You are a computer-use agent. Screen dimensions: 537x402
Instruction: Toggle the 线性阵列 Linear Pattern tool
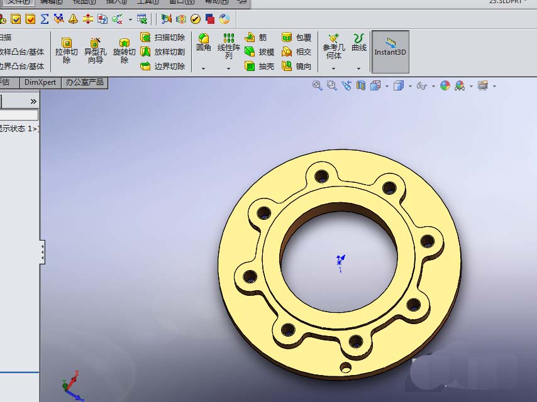coord(228,44)
